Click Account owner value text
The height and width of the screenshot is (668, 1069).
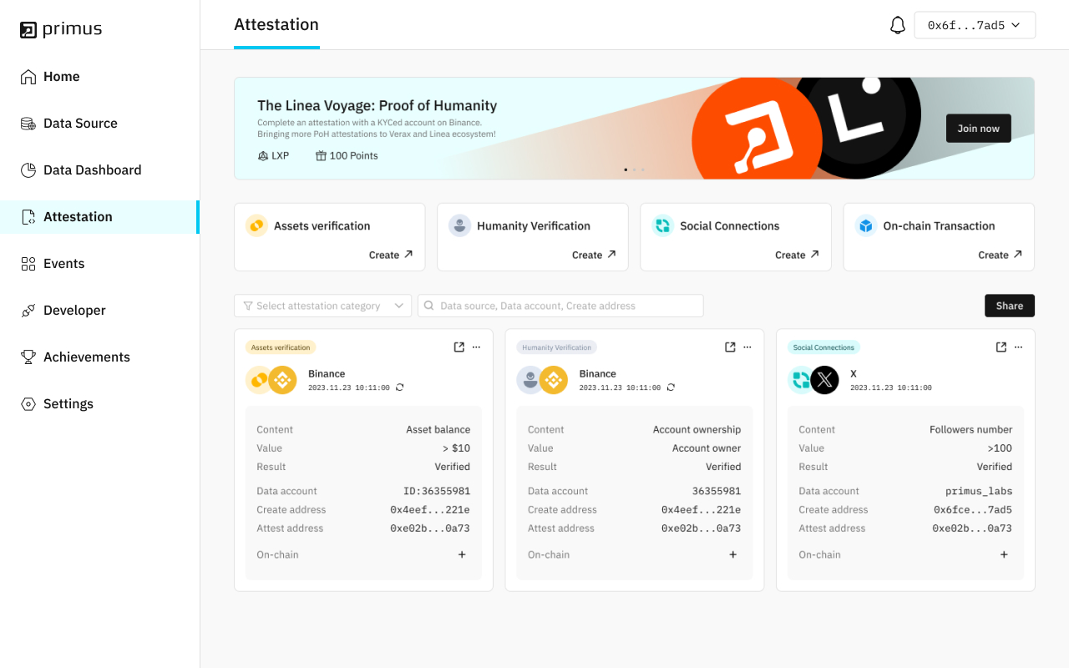click(x=707, y=448)
